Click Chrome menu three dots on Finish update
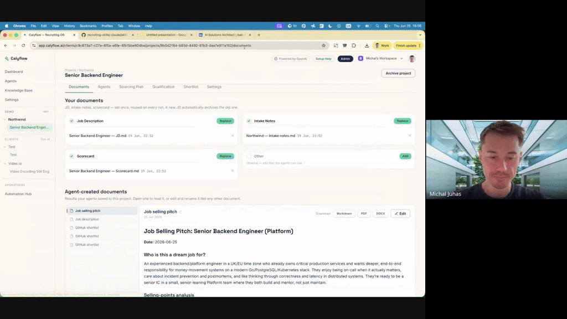The height and width of the screenshot is (319, 567). (420, 45)
